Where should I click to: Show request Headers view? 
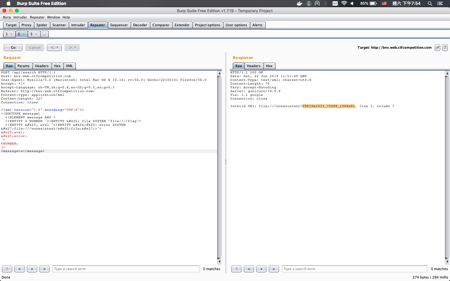tap(42, 66)
